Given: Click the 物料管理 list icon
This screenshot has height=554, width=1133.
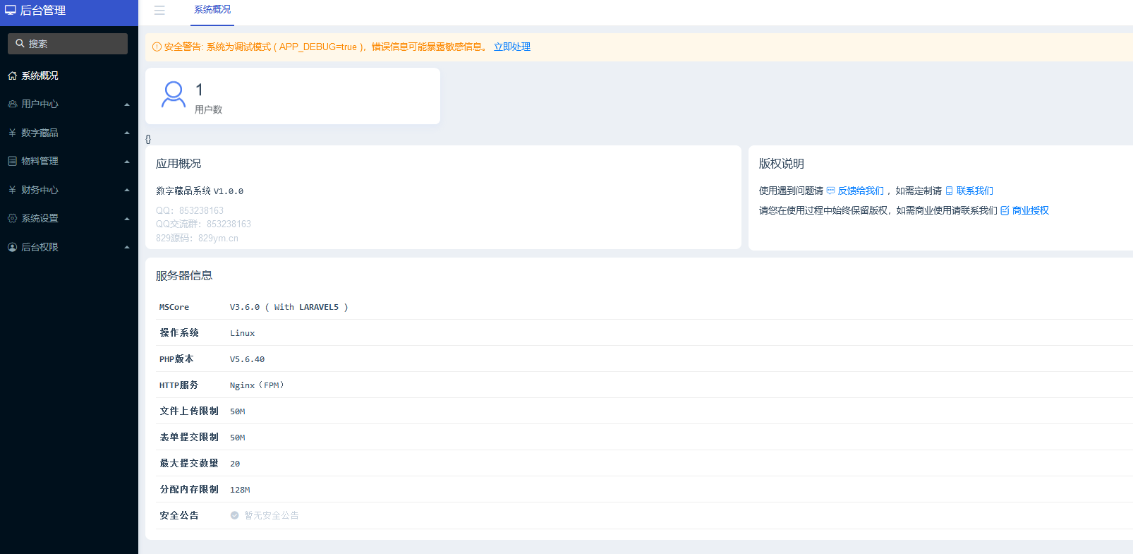Looking at the screenshot, I should (x=12, y=161).
